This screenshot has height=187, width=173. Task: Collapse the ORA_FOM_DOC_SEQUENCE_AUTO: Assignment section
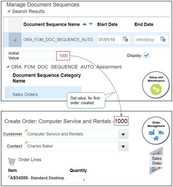(8, 66)
